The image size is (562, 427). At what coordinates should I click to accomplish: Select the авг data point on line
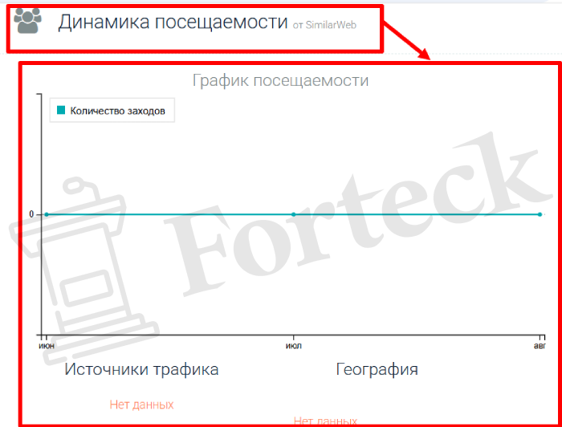pos(540,214)
